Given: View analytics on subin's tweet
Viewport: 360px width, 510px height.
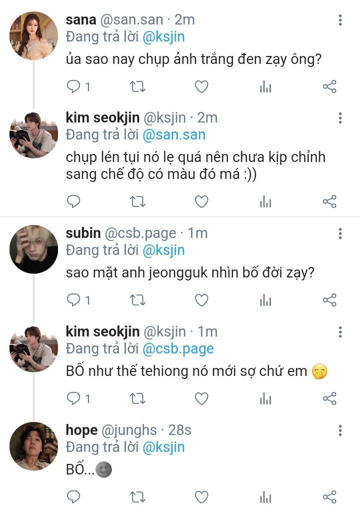Looking at the screenshot, I should click(x=265, y=300).
